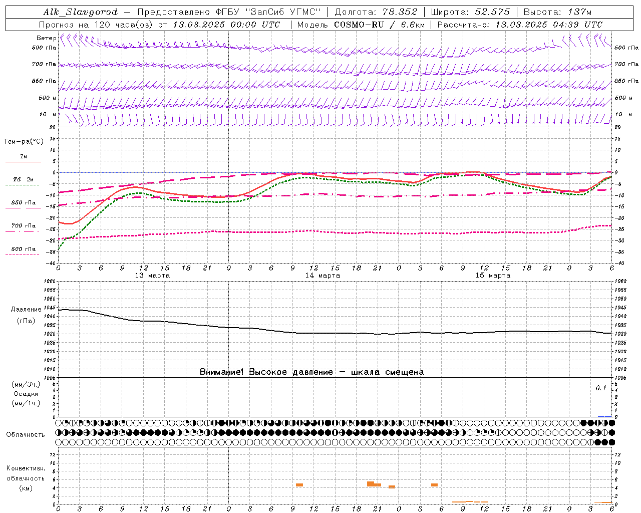
Task: Click the 13 марта date label
Action: [152, 276]
